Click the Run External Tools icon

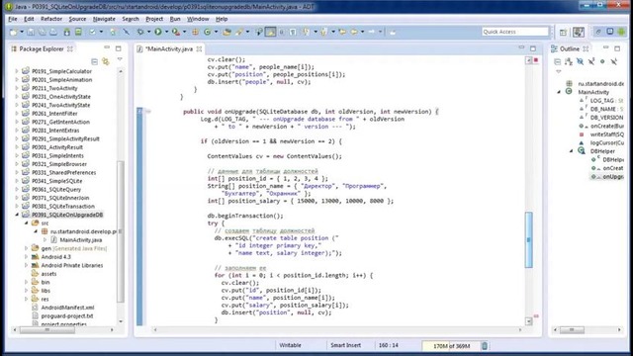click(x=176, y=32)
